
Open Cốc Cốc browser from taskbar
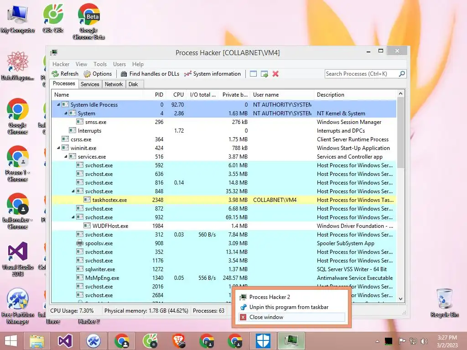coord(150,341)
